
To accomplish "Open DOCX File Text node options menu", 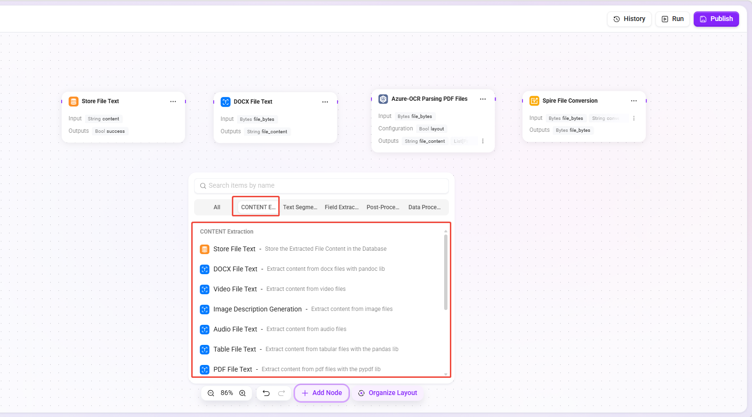I will coord(325,102).
